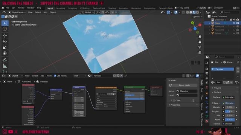Click the Reset Node refresh icon
241x135 pixels.
170,85
